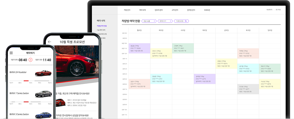Tap the 11:40 end time on phone
The width and height of the screenshot is (294, 119).
(47, 60)
